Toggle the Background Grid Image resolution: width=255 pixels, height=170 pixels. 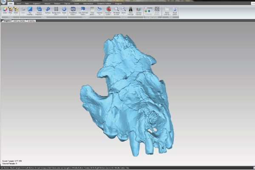[56, 9]
